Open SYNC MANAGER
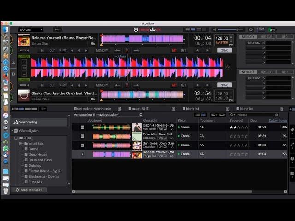 29,190
